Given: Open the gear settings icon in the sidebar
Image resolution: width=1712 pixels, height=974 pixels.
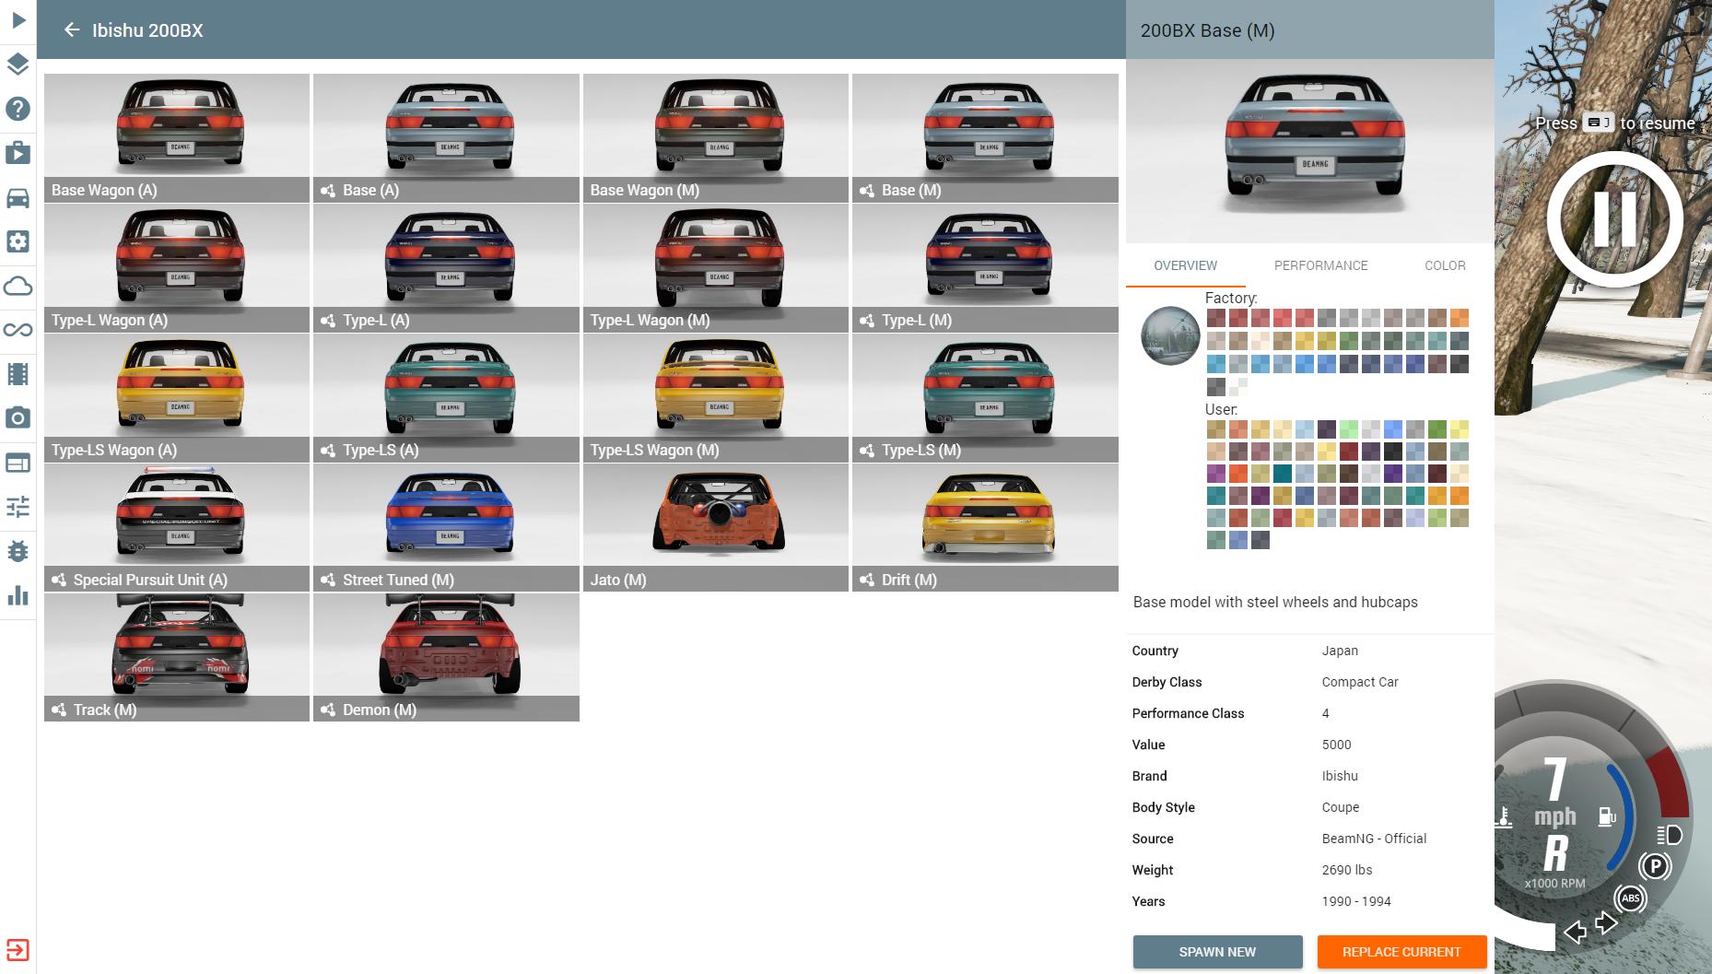Looking at the screenshot, I should point(18,241).
